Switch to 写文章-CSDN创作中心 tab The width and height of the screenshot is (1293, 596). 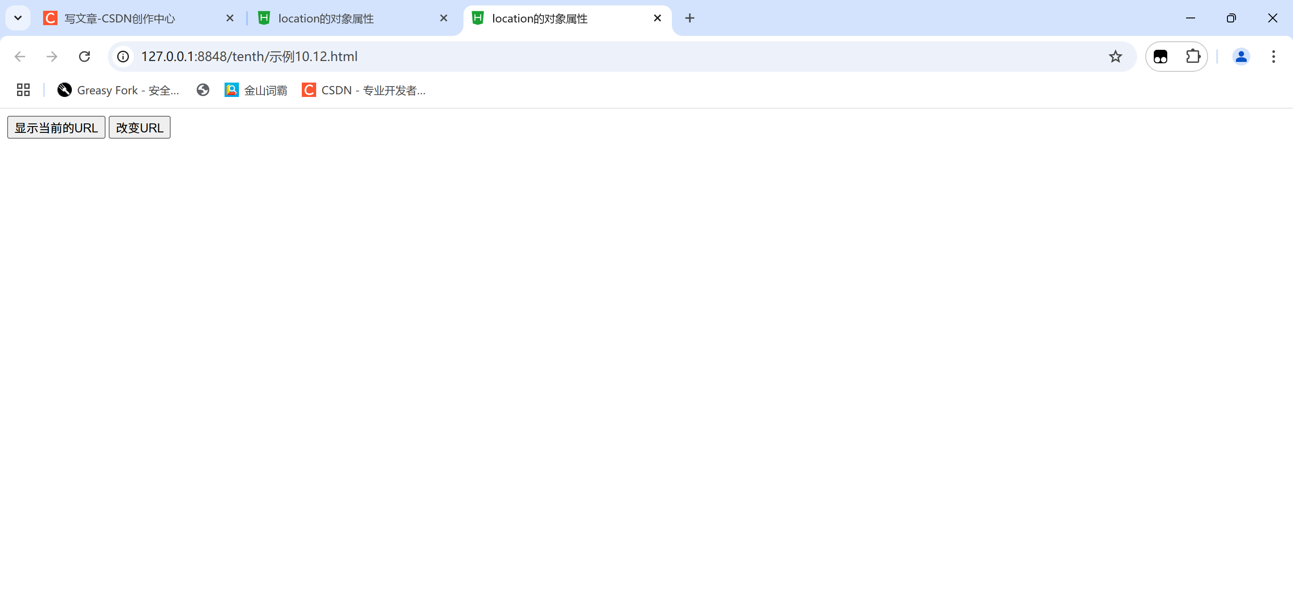click(x=119, y=18)
